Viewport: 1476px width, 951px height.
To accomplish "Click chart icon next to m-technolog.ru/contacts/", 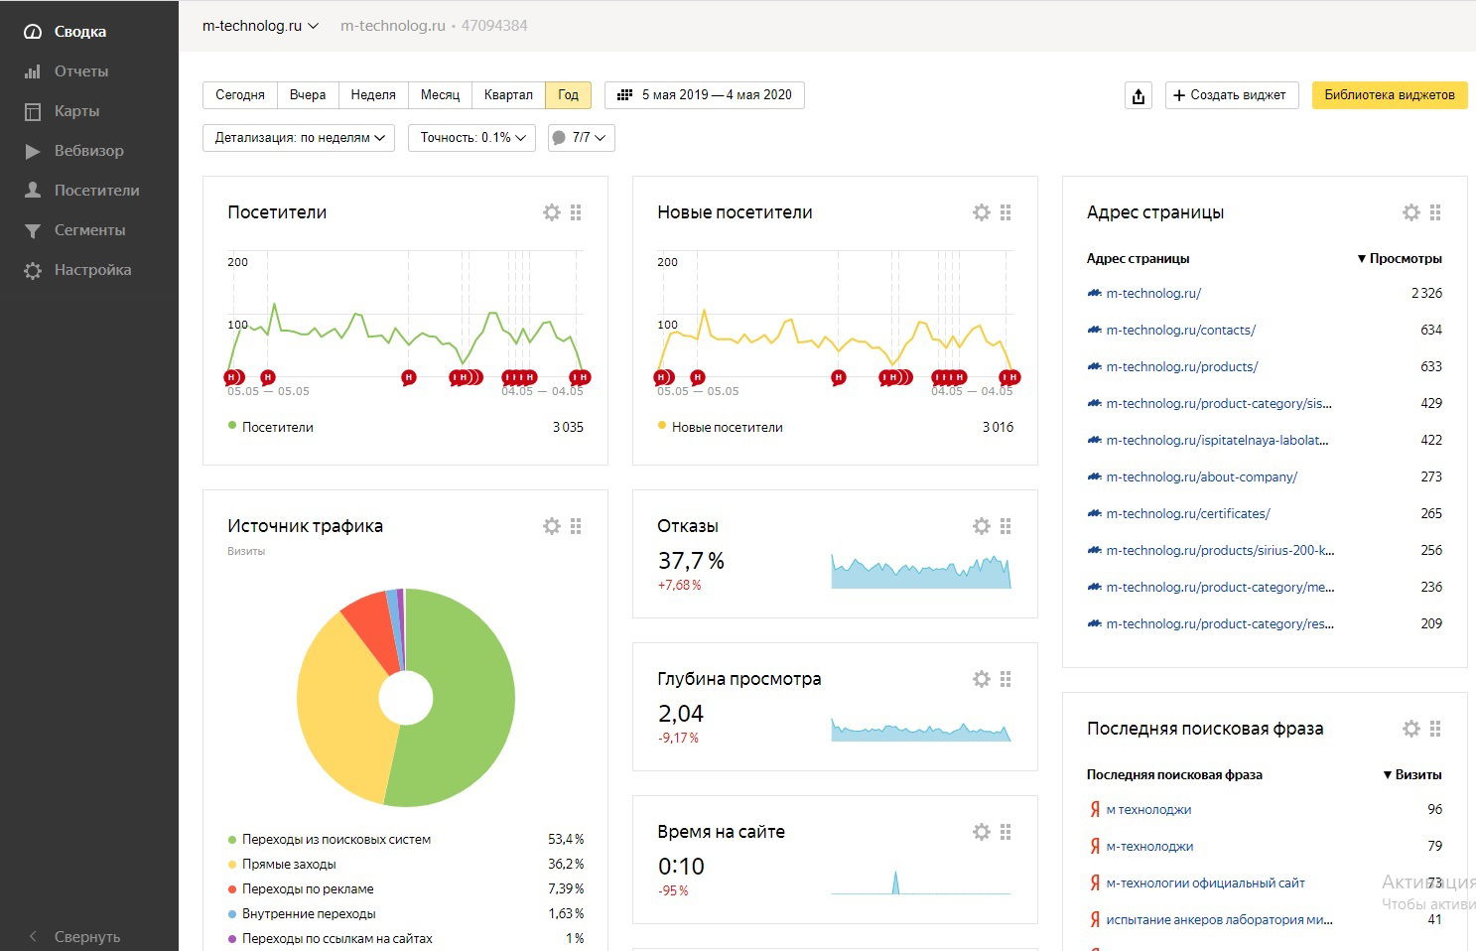I will [1095, 330].
